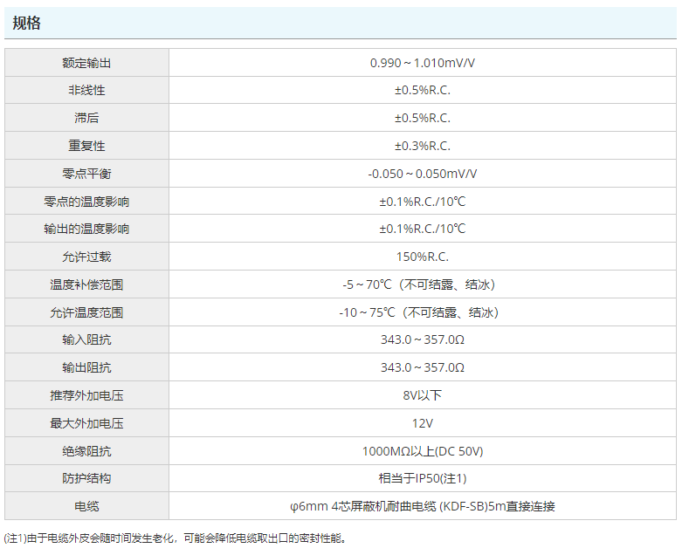Viewport: 682px width, 555px height.
Task: Click the 绝缘阻抗 label cell
Action: [x=86, y=450]
